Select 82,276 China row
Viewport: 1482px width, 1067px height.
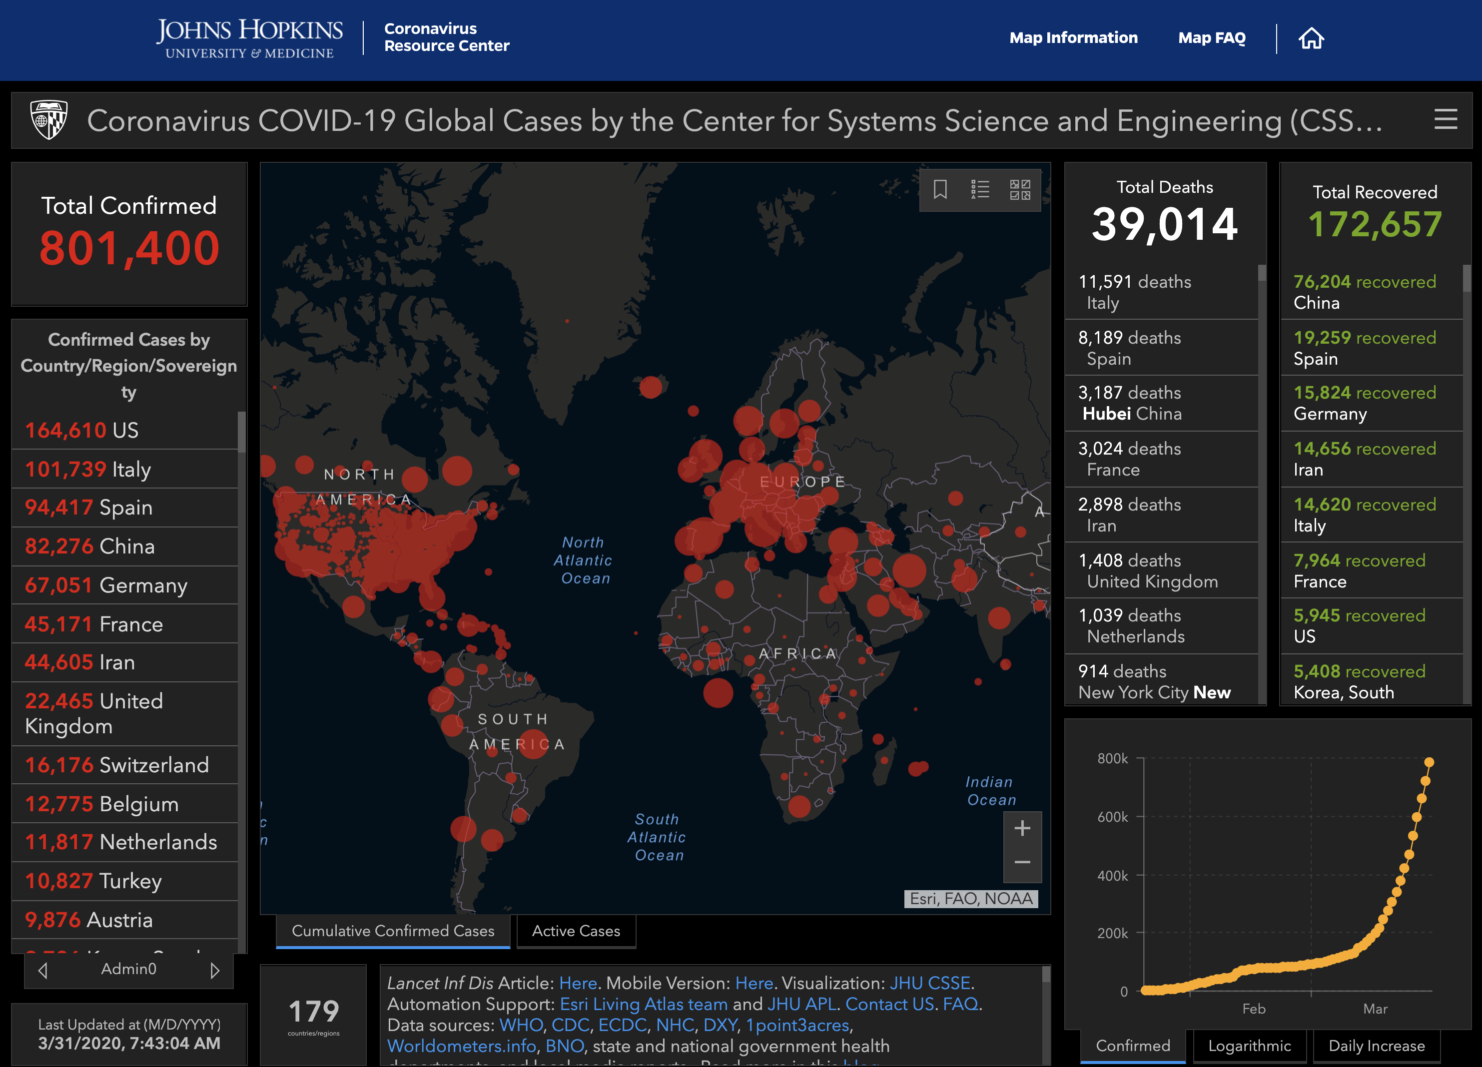[x=124, y=546]
